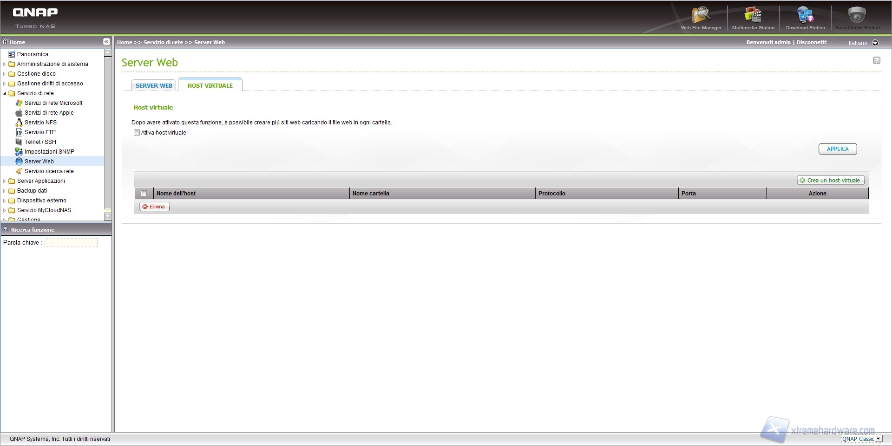Screen dimensions: 892x446
Task: Click Crea un host virtuale button
Action: point(830,181)
